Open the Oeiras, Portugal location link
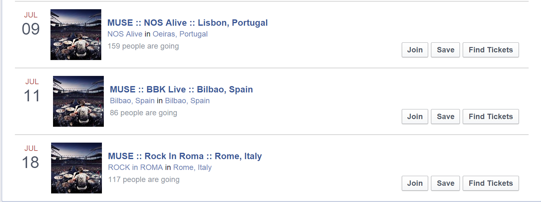541x202 pixels. point(180,34)
